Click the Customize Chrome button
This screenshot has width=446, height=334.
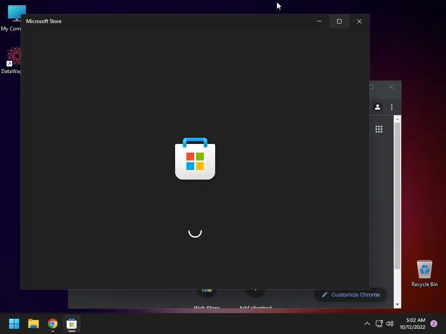pos(351,294)
